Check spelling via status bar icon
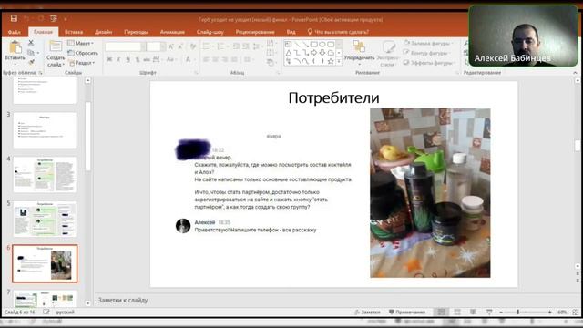Viewport: 583px width, 328px height. click(46, 312)
